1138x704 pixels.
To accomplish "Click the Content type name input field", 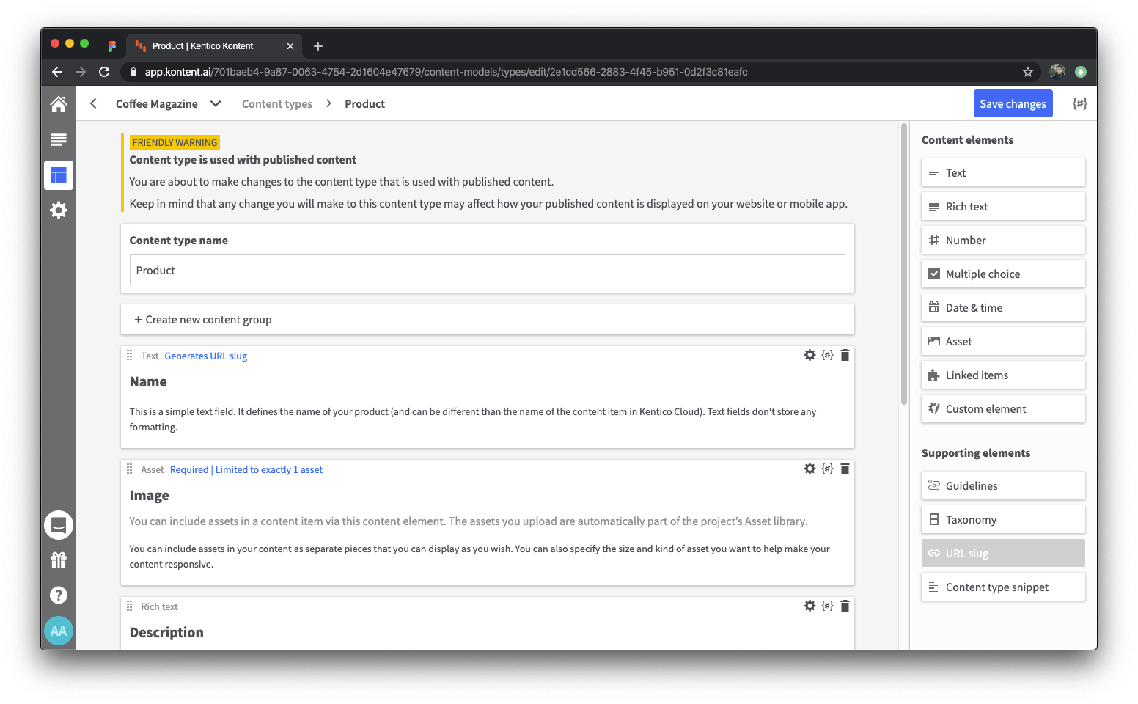I will point(487,270).
